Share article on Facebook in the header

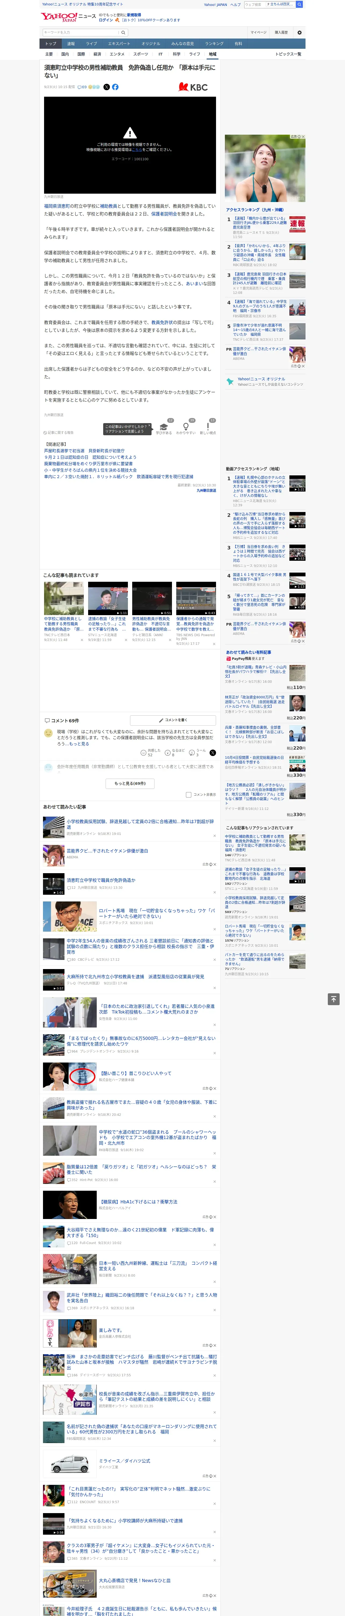point(115,87)
